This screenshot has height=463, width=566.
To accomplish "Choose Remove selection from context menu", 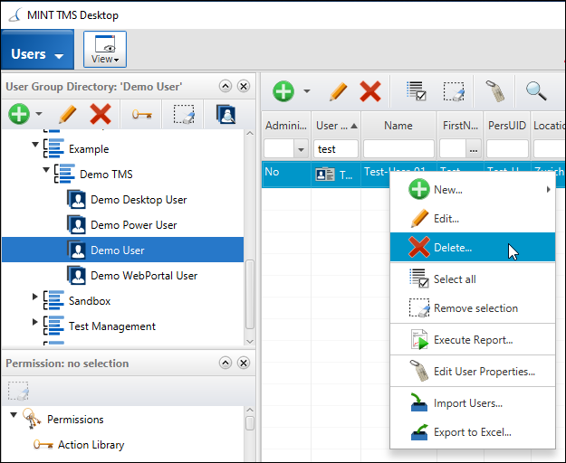I will tap(473, 308).
